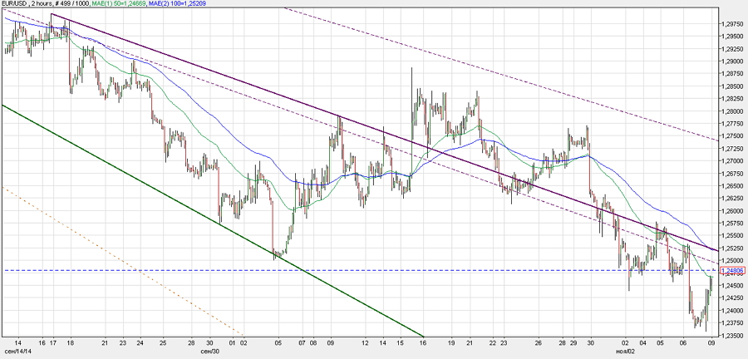Click price axis label 1,23500

[x=734, y=336]
